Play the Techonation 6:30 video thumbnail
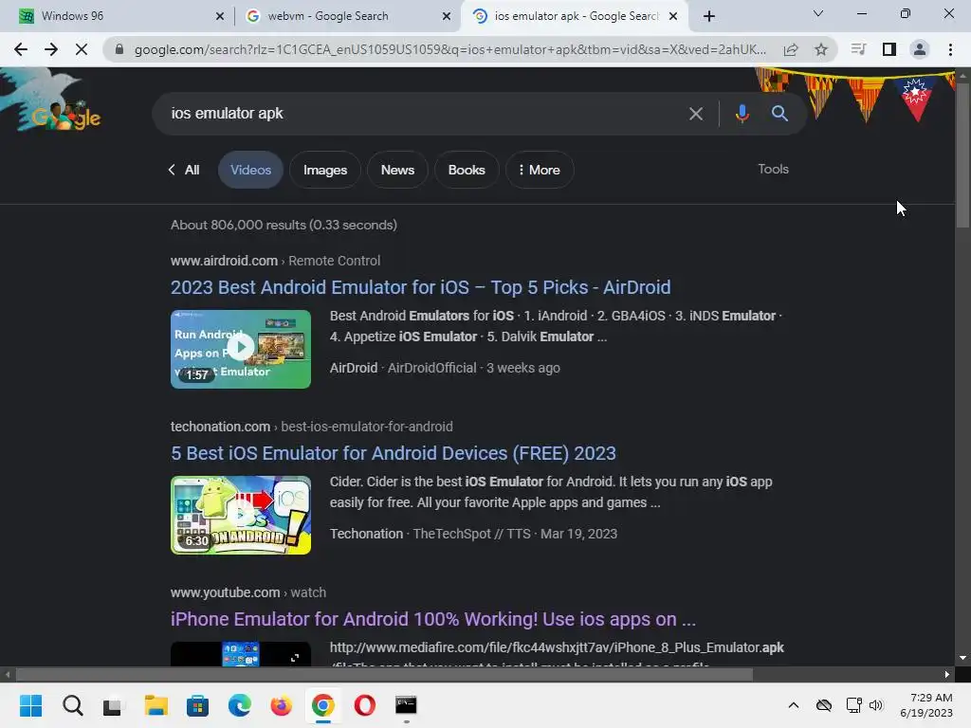Image resolution: width=971 pixels, height=728 pixels. [241, 515]
